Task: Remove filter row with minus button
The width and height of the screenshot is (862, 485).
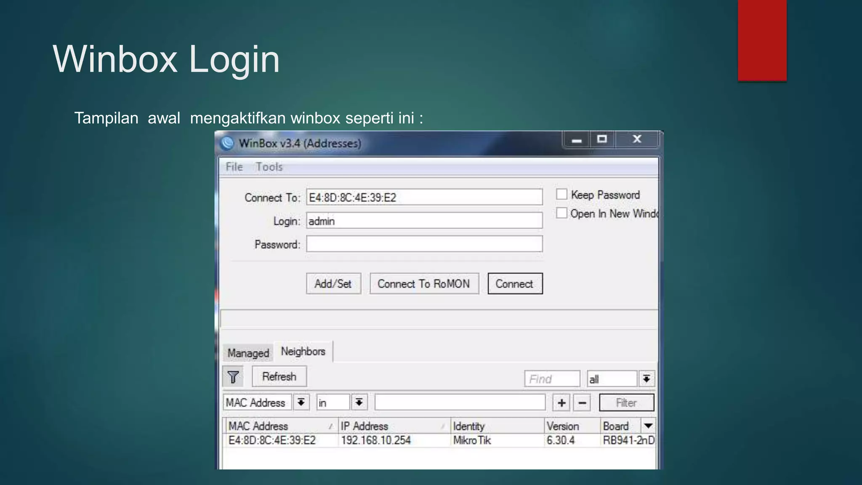Action: pyautogui.click(x=582, y=403)
